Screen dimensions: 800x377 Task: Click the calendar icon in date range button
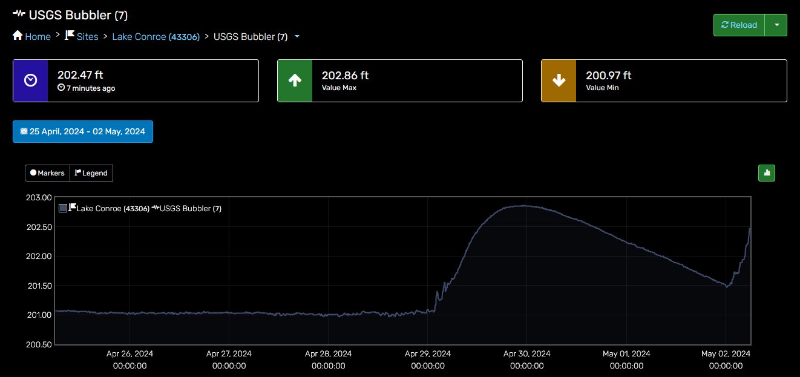(x=24, y=131)
